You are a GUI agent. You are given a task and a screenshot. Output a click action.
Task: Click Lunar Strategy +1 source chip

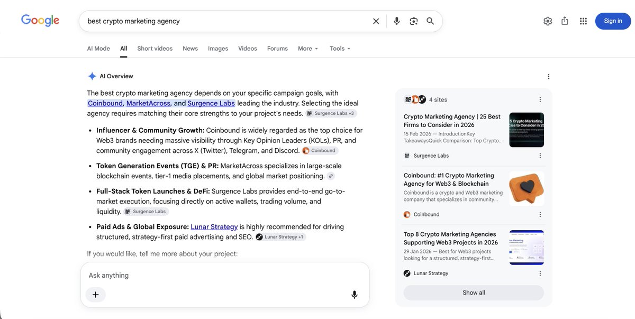point(280,237)
